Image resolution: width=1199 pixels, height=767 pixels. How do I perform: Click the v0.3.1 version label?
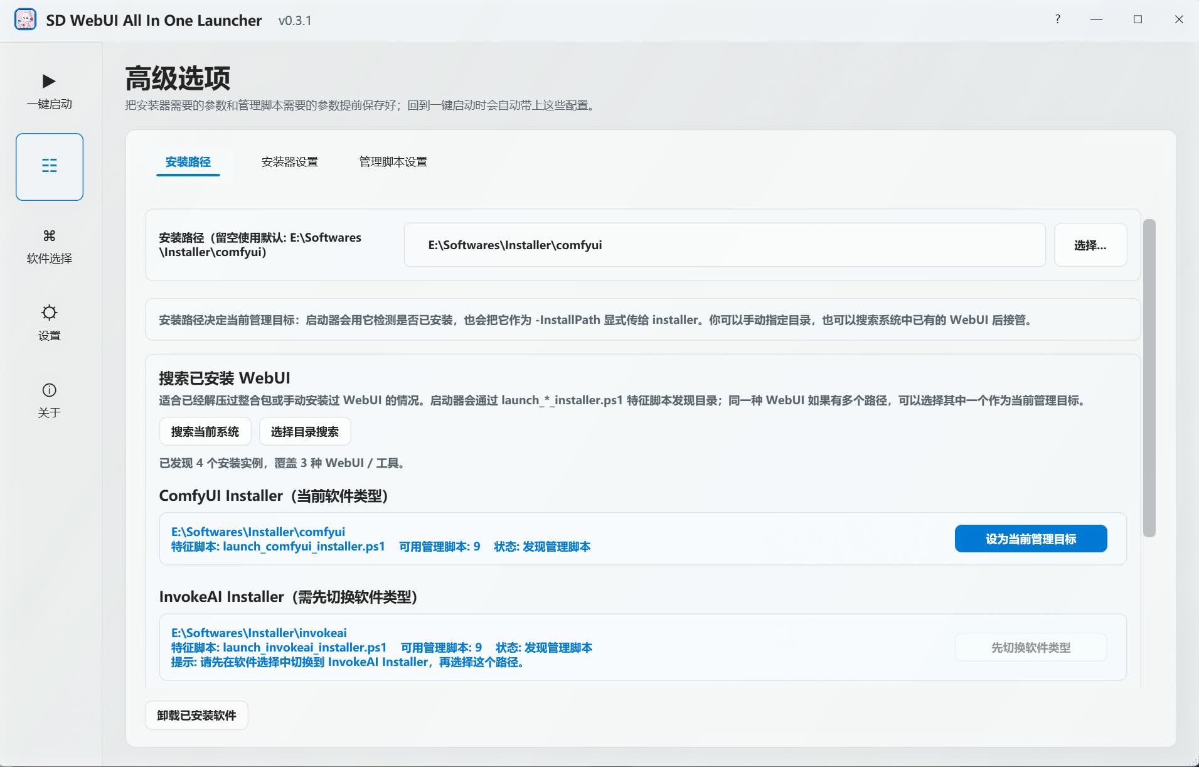(295, 21)
